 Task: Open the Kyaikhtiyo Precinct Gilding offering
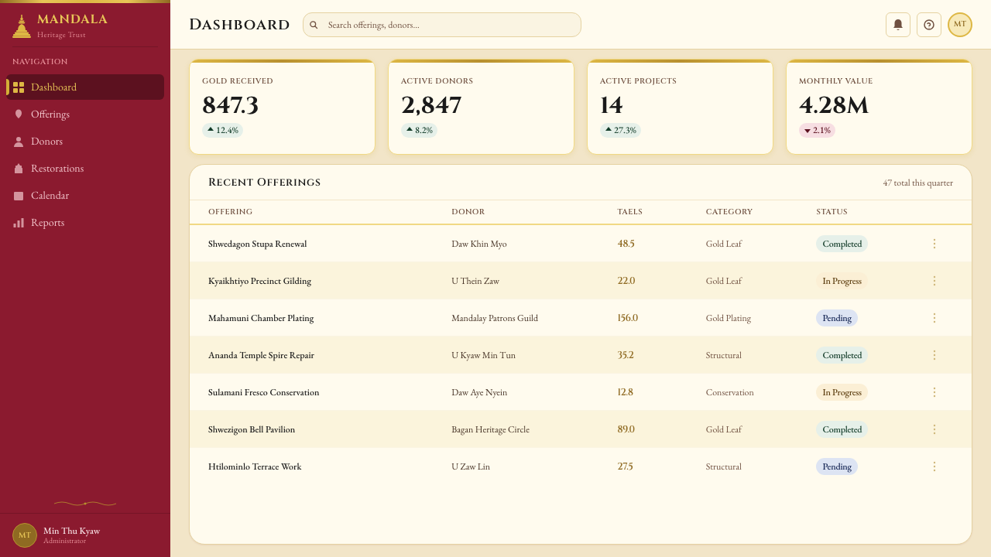[259, 281]
